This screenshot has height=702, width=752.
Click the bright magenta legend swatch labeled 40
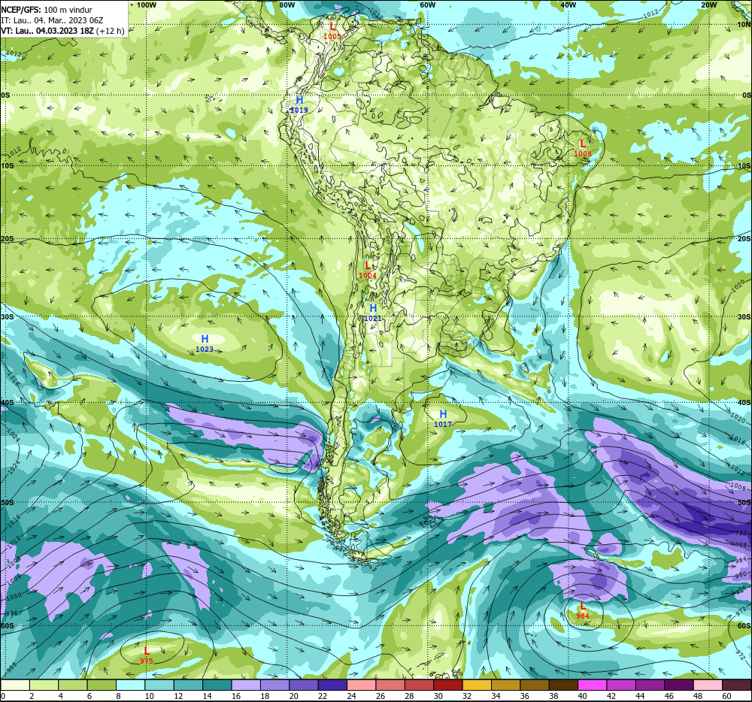[593, 685]
